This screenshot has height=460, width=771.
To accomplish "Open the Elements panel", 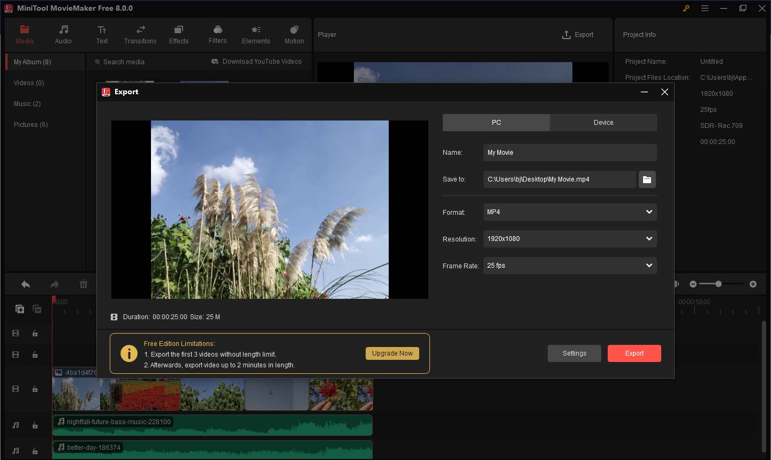I will coord(255,34).
